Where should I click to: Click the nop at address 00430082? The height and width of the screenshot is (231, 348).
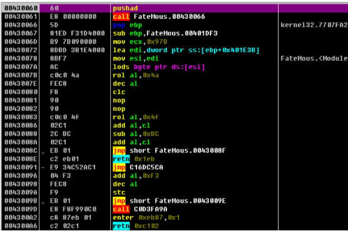coord(119,109)
